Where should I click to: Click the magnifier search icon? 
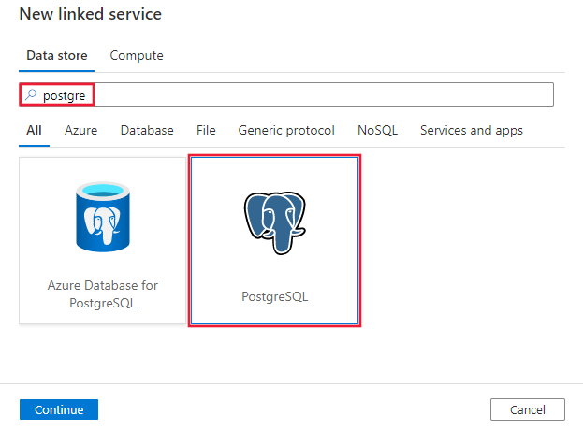[31, 94]
